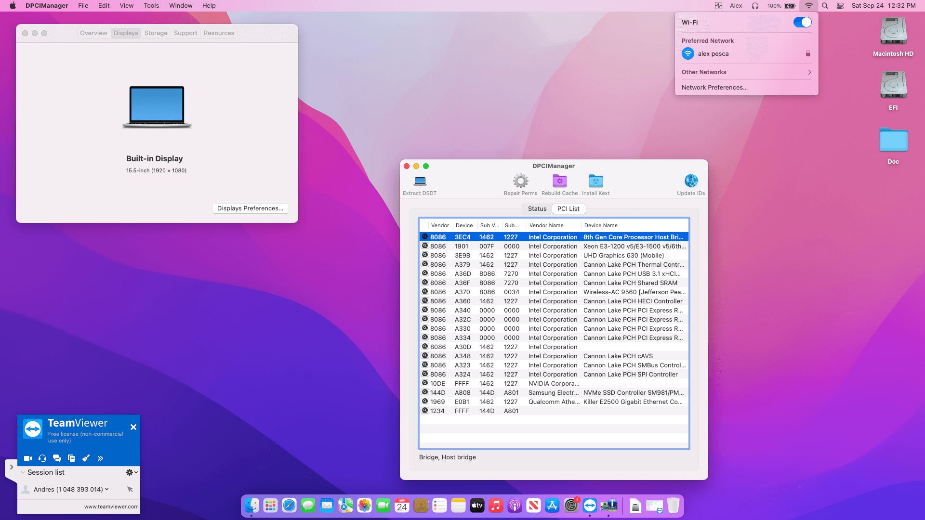Open session settings gear dropdown
The image size is (925, 520).
pos(132,472)
